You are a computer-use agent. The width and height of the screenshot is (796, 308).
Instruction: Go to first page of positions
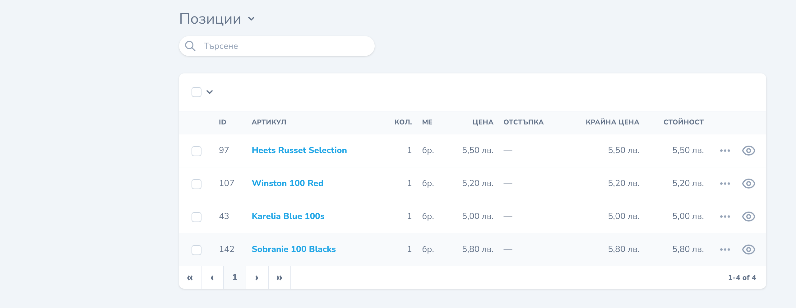tap(190, 278)
